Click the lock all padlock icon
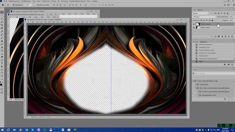Screen dimensions: 235x132 pyautogui.click(x=212, y=21)
